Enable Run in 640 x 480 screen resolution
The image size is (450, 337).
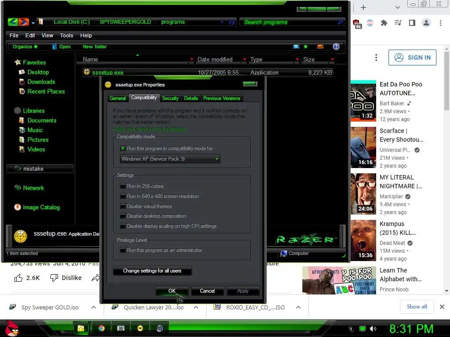click(x=123, y=196)
